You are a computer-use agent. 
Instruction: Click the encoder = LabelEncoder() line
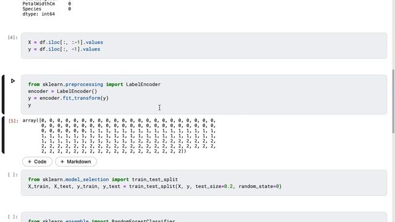click(62, 91)
